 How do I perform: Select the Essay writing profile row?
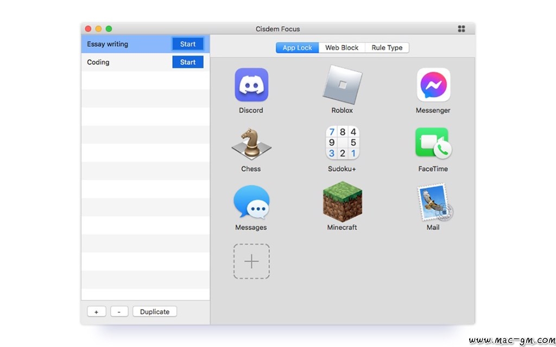coord(146,44)
